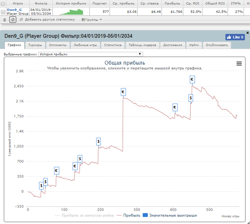The height and width of the screenshot is (224, 250).
Task: Open the Группы dropdown
Action: pos(92,20)
